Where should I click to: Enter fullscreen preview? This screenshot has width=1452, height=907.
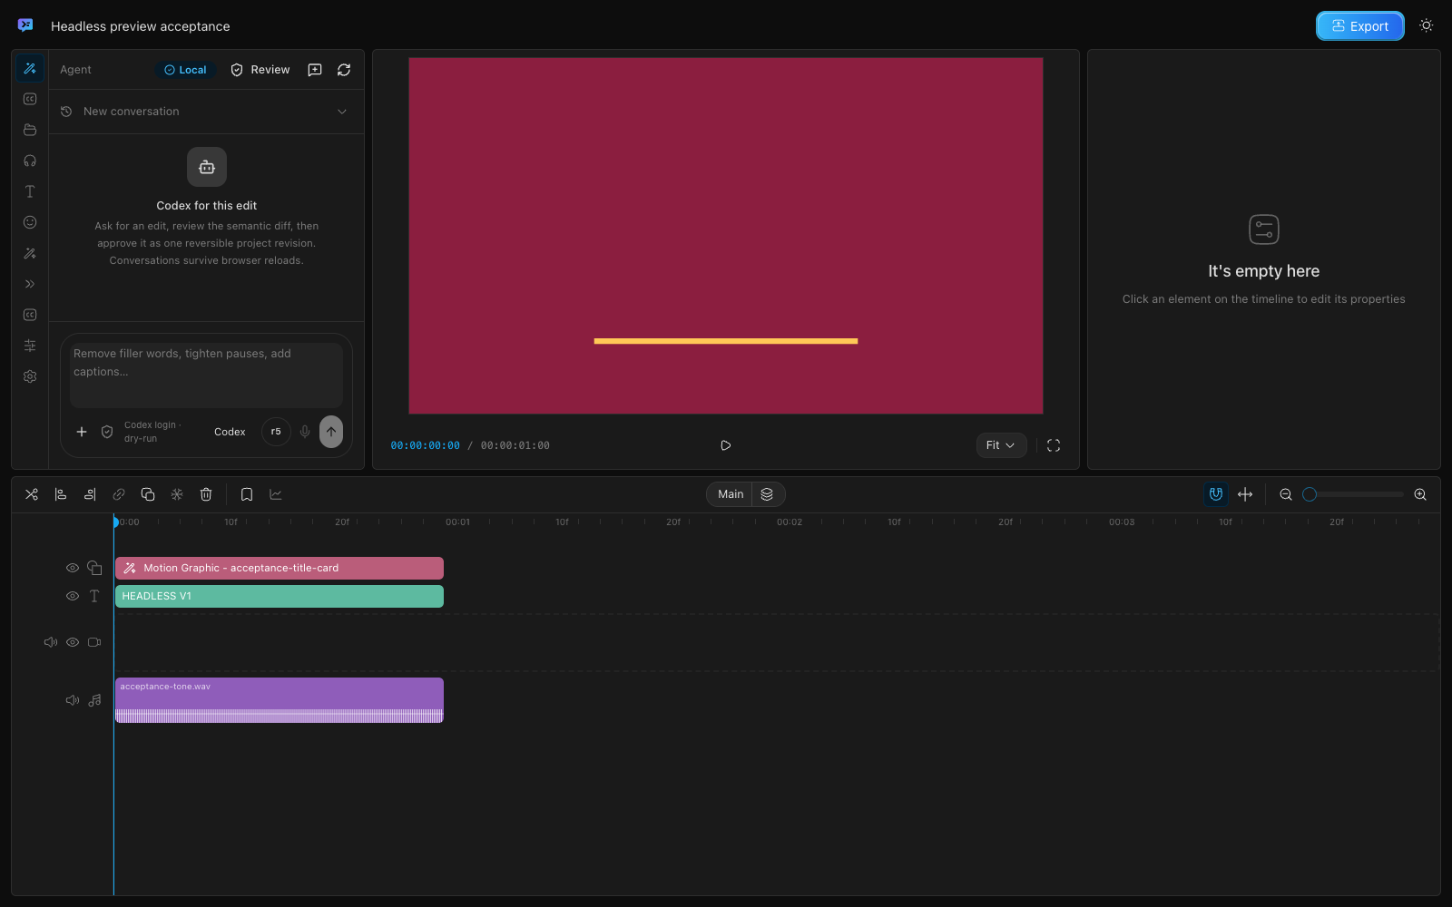(x=1054, y=445)
